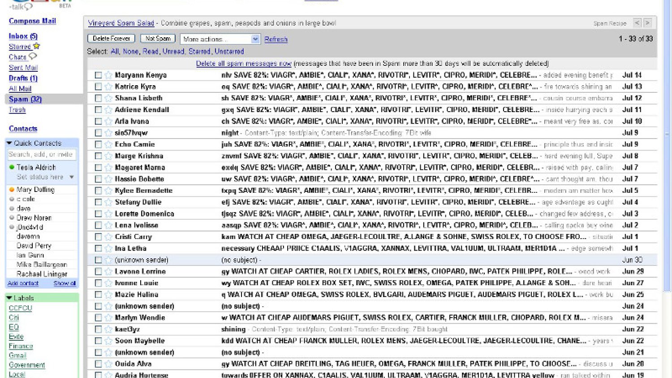Select all Unread messages link
672x378 pixels.
(x=173, y=52)
